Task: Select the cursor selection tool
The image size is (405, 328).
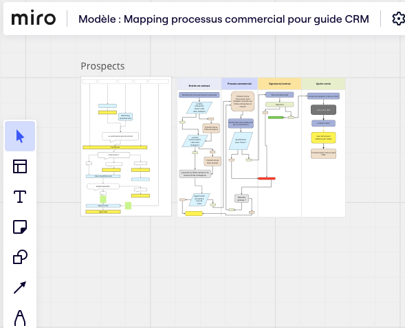Action: pos(20,136)
